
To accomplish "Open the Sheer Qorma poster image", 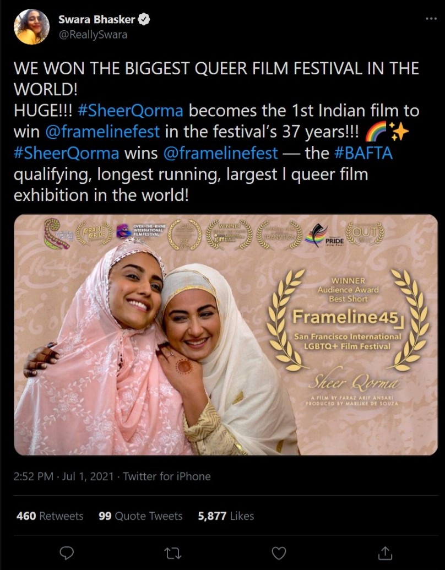I will tap(226, 335).
